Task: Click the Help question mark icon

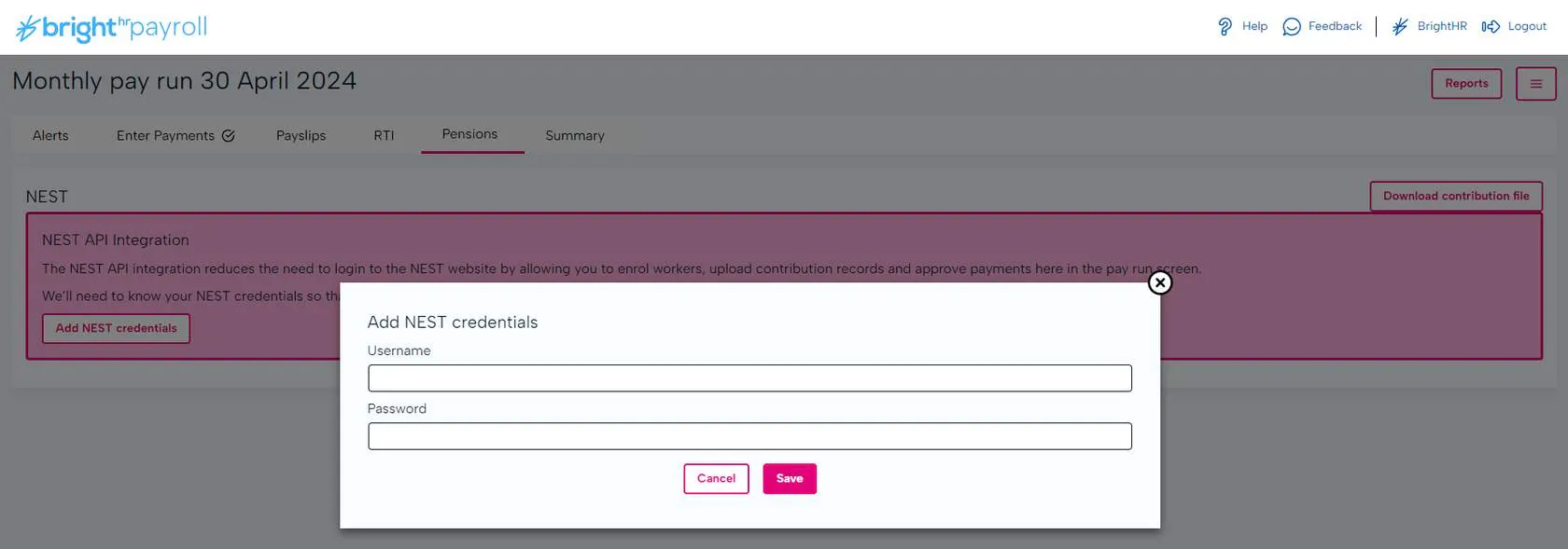Action: (x=1225, y=27)
